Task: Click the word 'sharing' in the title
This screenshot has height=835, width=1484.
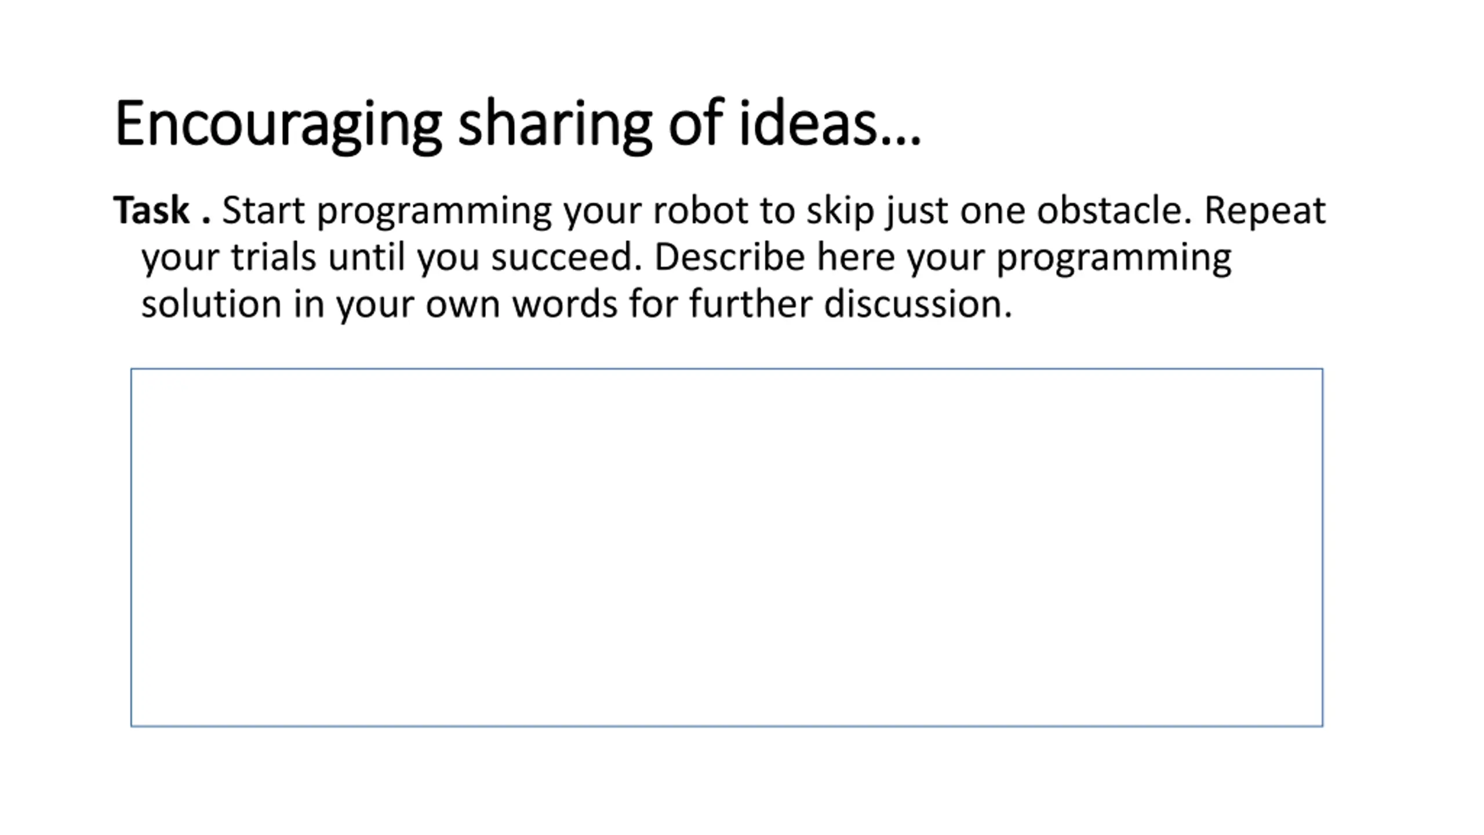Action: (x=555, y=125)
